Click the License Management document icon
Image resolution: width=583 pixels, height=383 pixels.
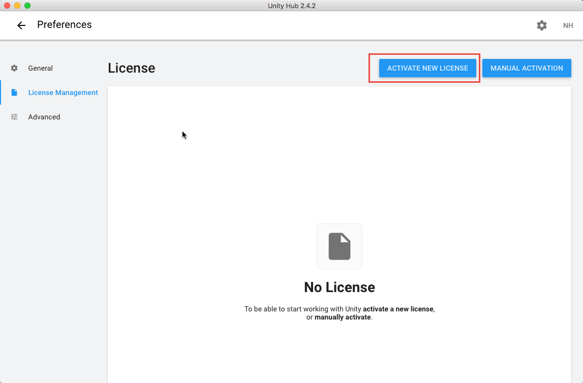(x=14, y=92)
